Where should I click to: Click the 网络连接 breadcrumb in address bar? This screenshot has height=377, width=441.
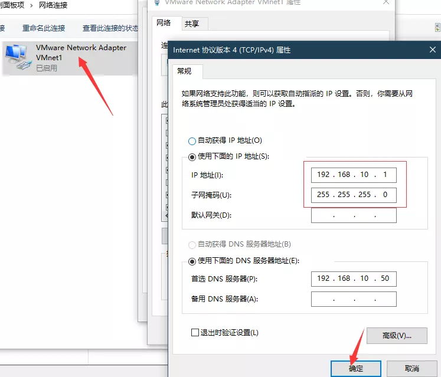pyautogui.click(x=53, y=5)
